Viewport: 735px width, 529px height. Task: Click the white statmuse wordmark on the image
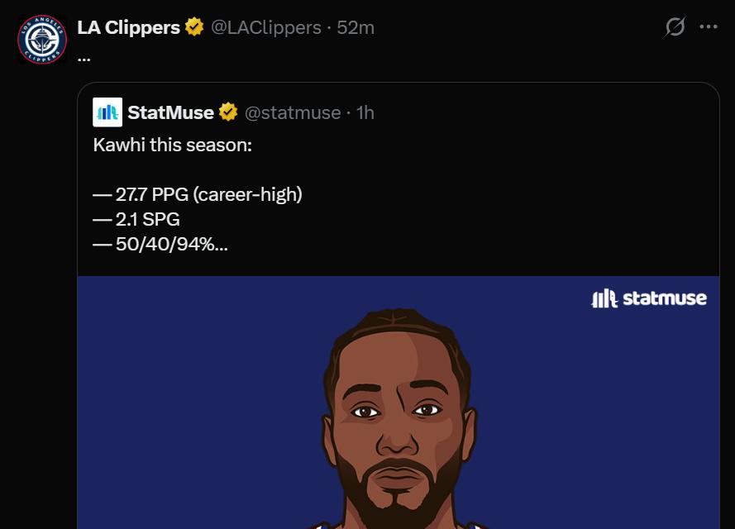click(x=665, y=298)
